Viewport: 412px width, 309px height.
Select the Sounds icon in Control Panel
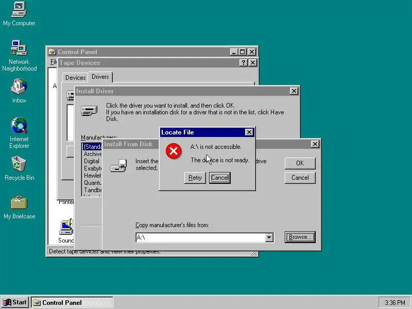66,231
